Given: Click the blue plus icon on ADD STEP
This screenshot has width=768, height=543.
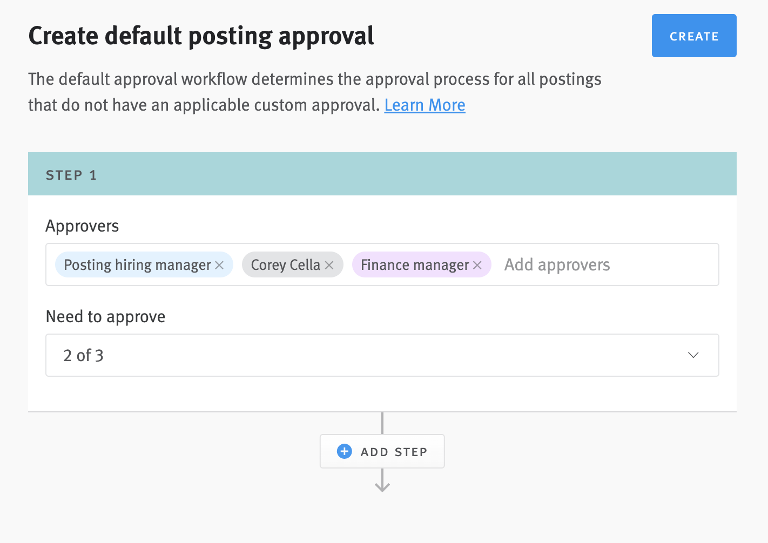Looking at the screenshot, I should click(344, 451).
